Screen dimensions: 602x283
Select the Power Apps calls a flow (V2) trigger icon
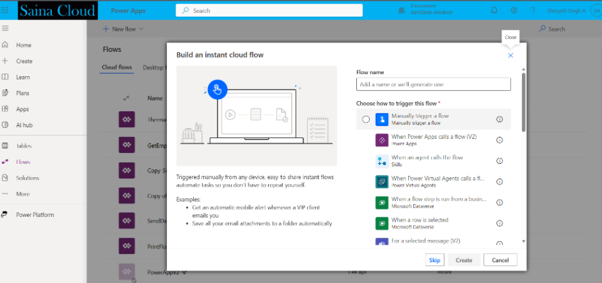click(381, 140)
